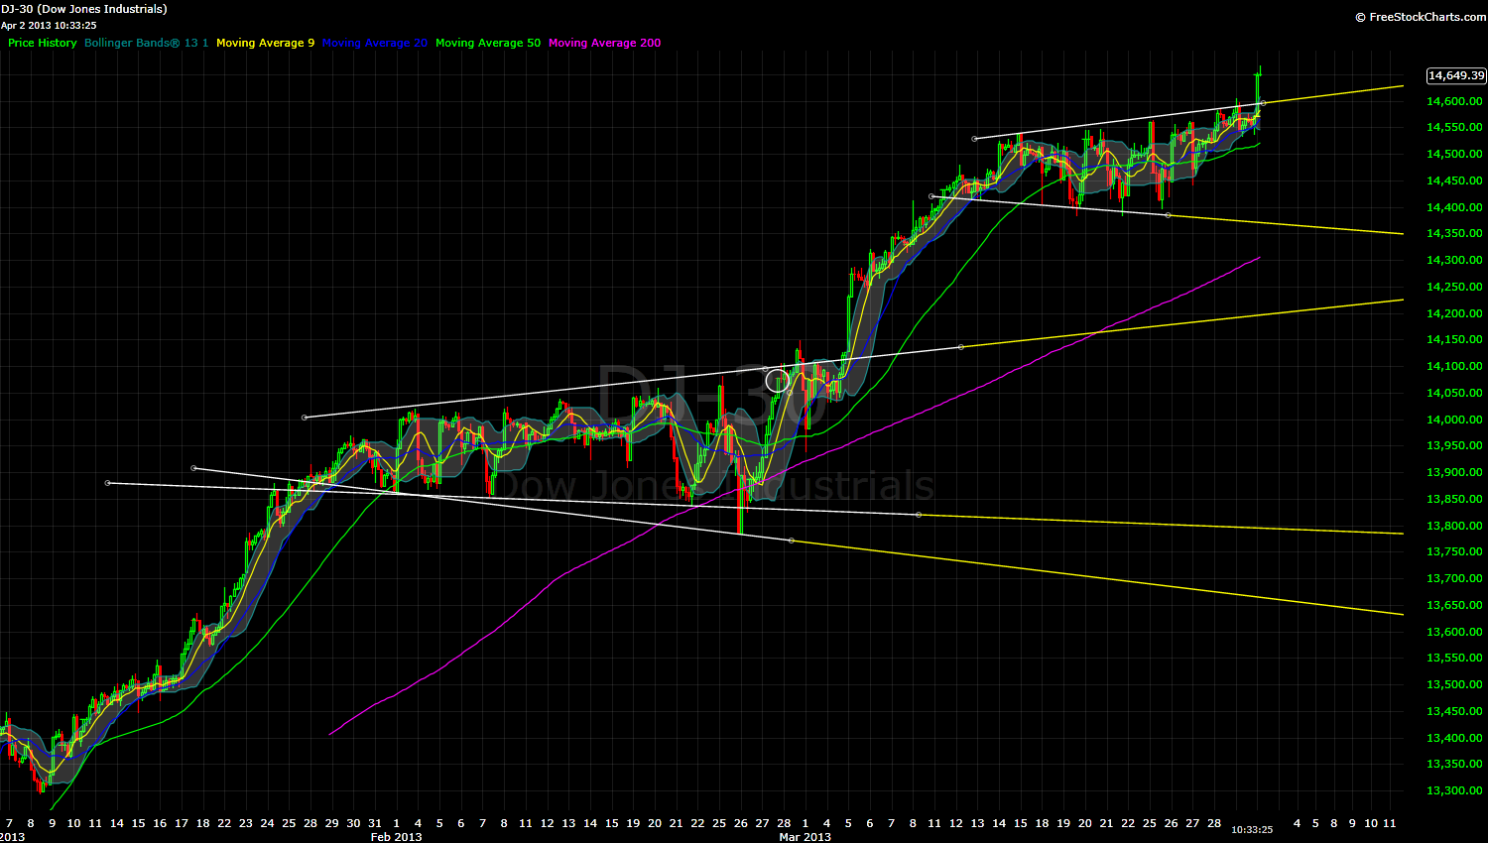Click the 13,800.00 price axis label
The width and height of the screenshot is (1488, 843).
tap(1454, 527)
